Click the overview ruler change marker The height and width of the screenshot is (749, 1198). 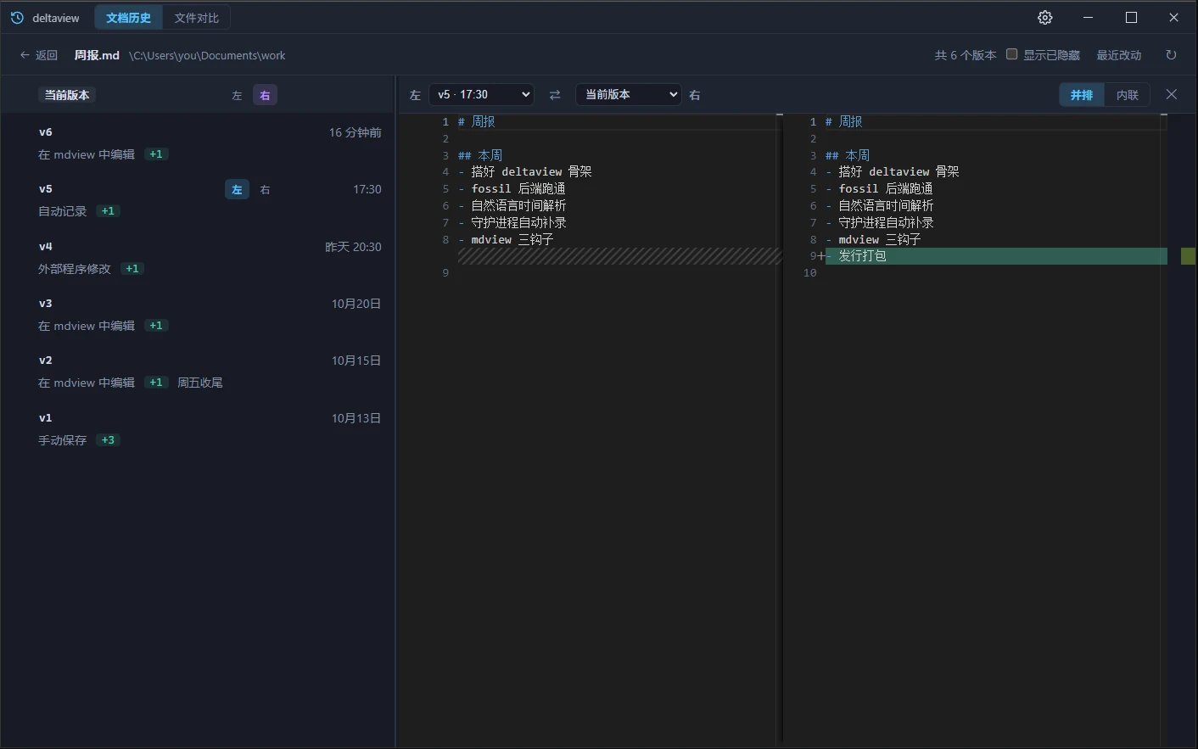click(1188, 256)
